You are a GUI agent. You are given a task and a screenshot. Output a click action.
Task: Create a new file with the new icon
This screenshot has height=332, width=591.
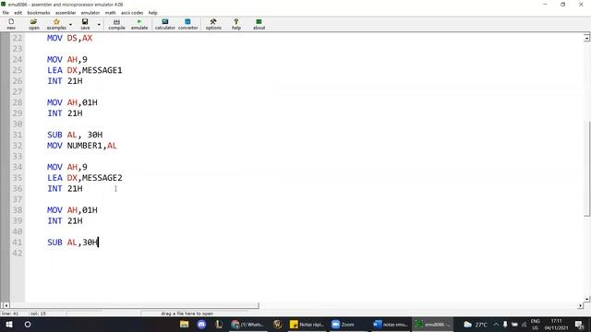(x=11, y=24)
